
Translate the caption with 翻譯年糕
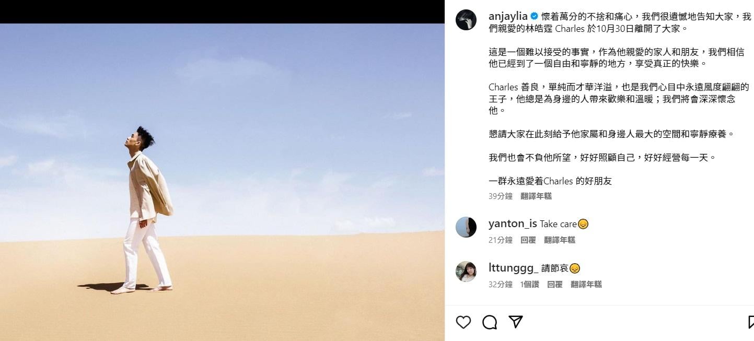(536, 196)
